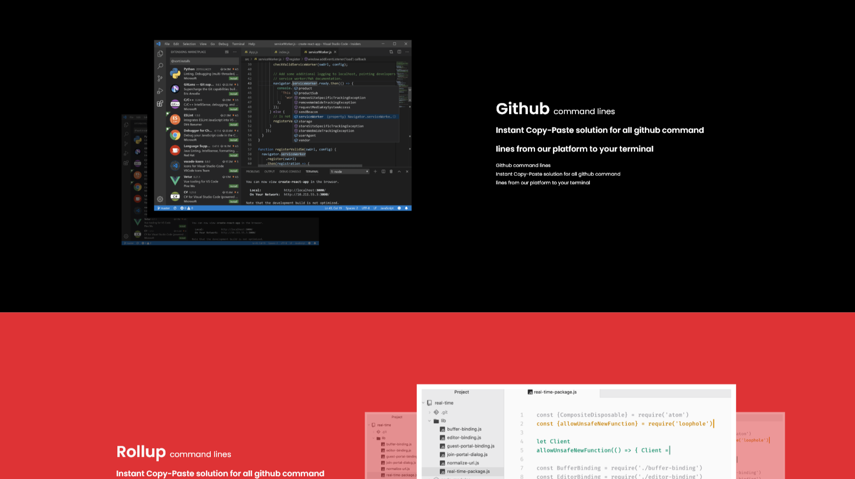Switch to the OUTPUT panel tab

click(269, 171)
